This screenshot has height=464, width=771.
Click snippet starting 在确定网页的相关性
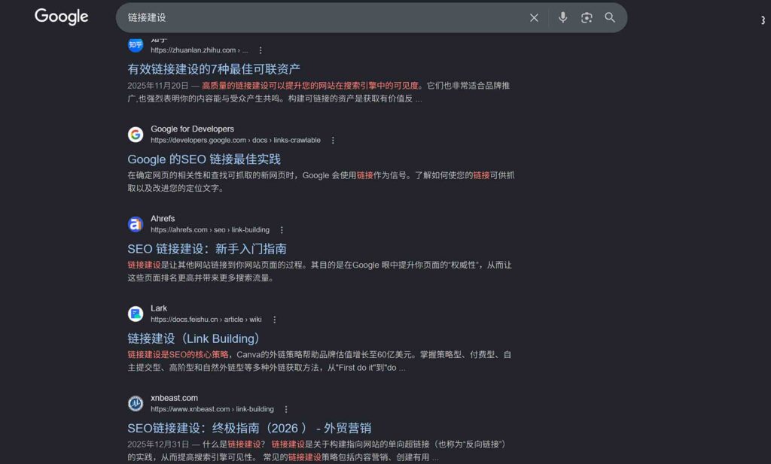coord(321,182)
